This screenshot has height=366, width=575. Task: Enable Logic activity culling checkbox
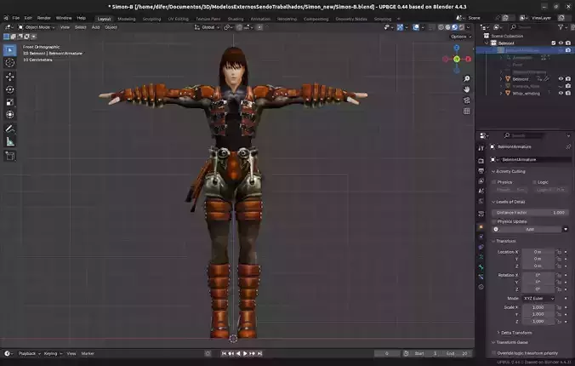[x=534, y=182]
